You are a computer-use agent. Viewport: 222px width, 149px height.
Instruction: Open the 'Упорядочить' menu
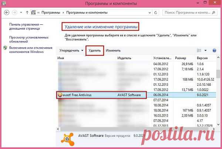(x=71, y=51)
